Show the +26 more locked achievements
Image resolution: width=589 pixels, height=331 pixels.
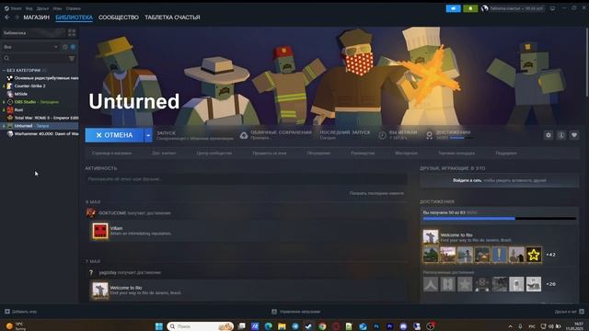coord(550,284)
